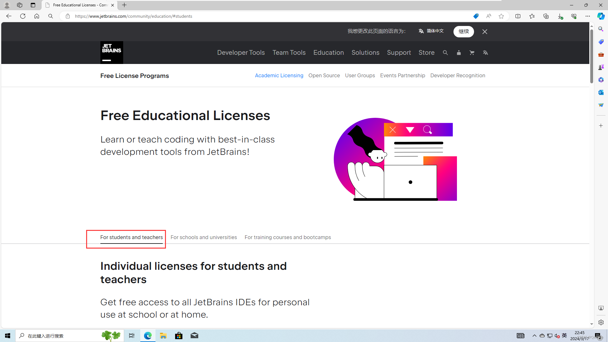Screen dimensions: 608x342
Task: Go to User Groups
Action: click(360, 75)
